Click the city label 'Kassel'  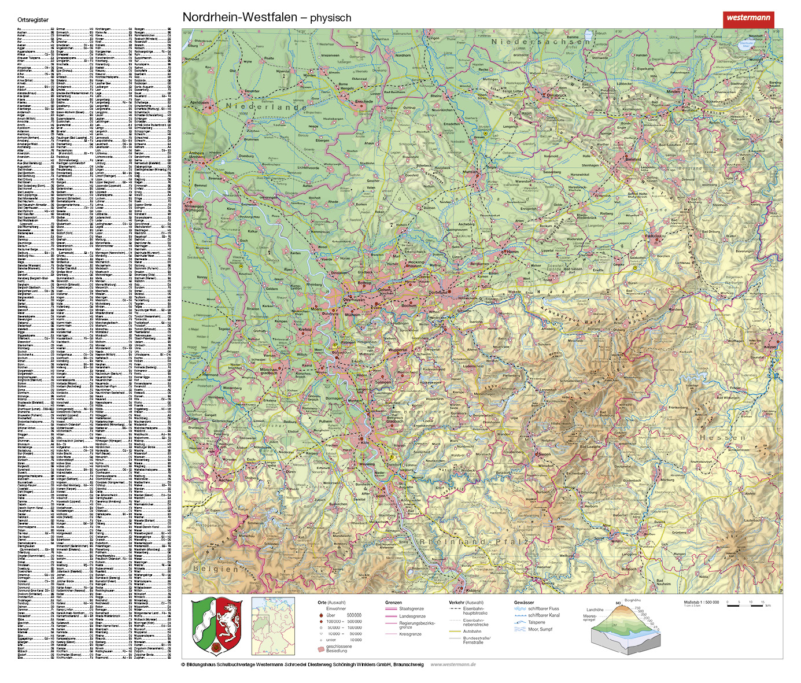770,347
